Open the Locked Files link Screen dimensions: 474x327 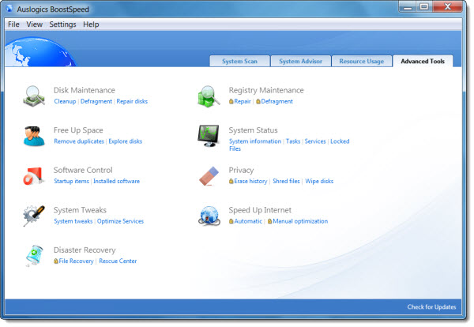pyautogui.click(x=340, y=141)
